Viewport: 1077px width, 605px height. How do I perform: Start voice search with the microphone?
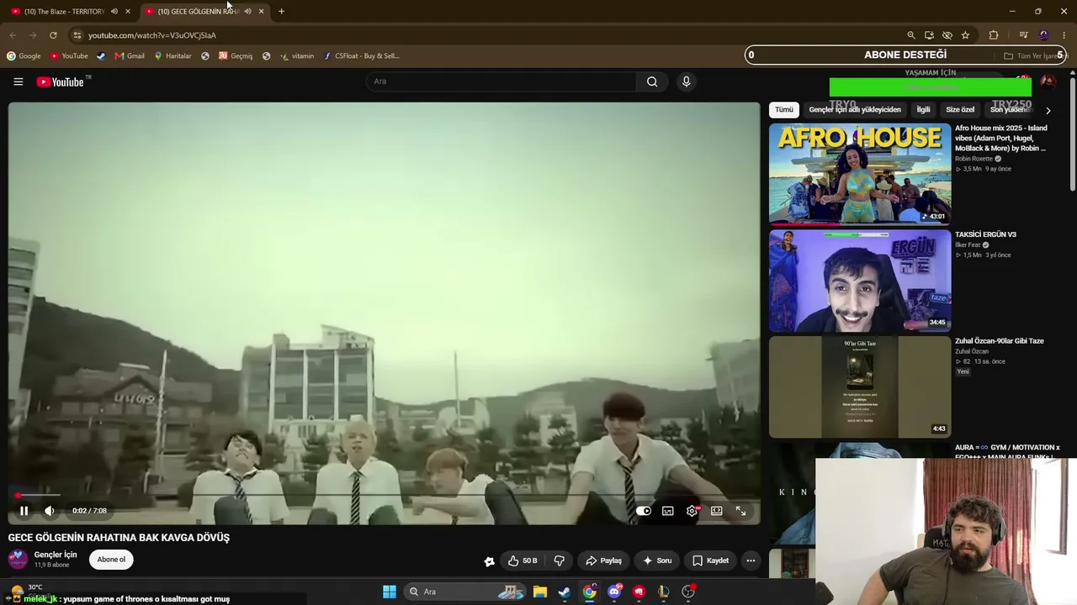click(x=686, y=82)
